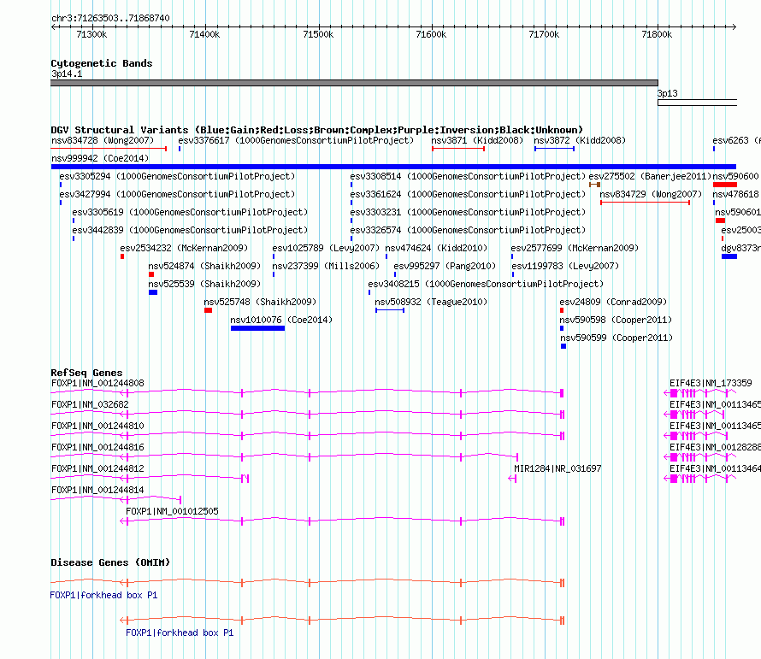This screenshot has height=659, width=761.
Task: Select FOXP1|NM_001244812 transcript label
Action: click(x=97, y=468)
